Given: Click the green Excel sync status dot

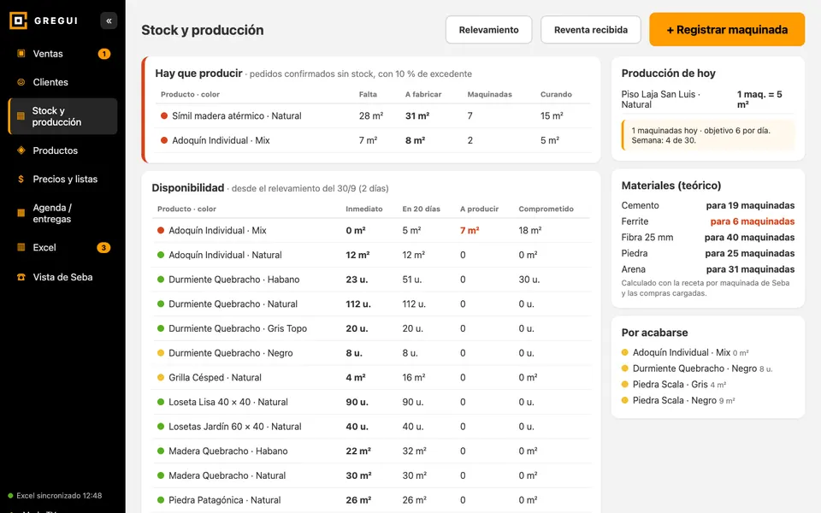Looking at the screenshot, I should 10,495.
